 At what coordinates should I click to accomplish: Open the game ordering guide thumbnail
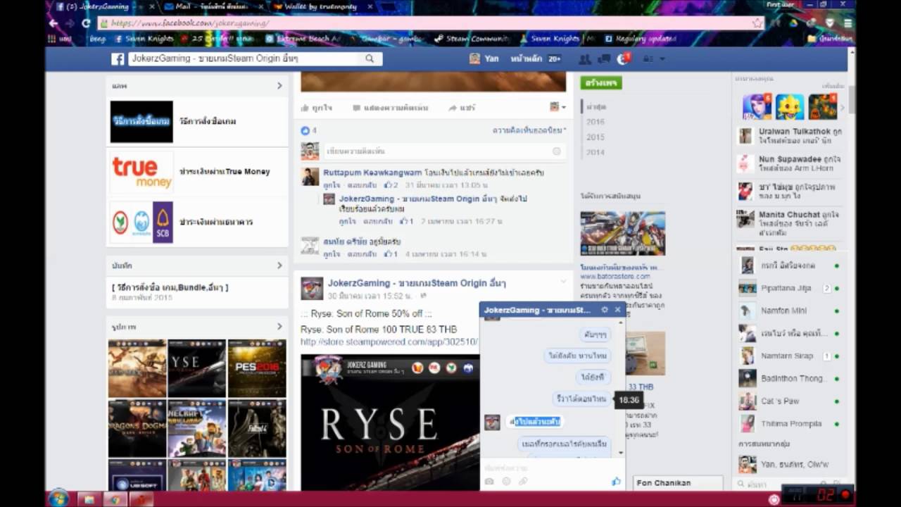(141, 121)
